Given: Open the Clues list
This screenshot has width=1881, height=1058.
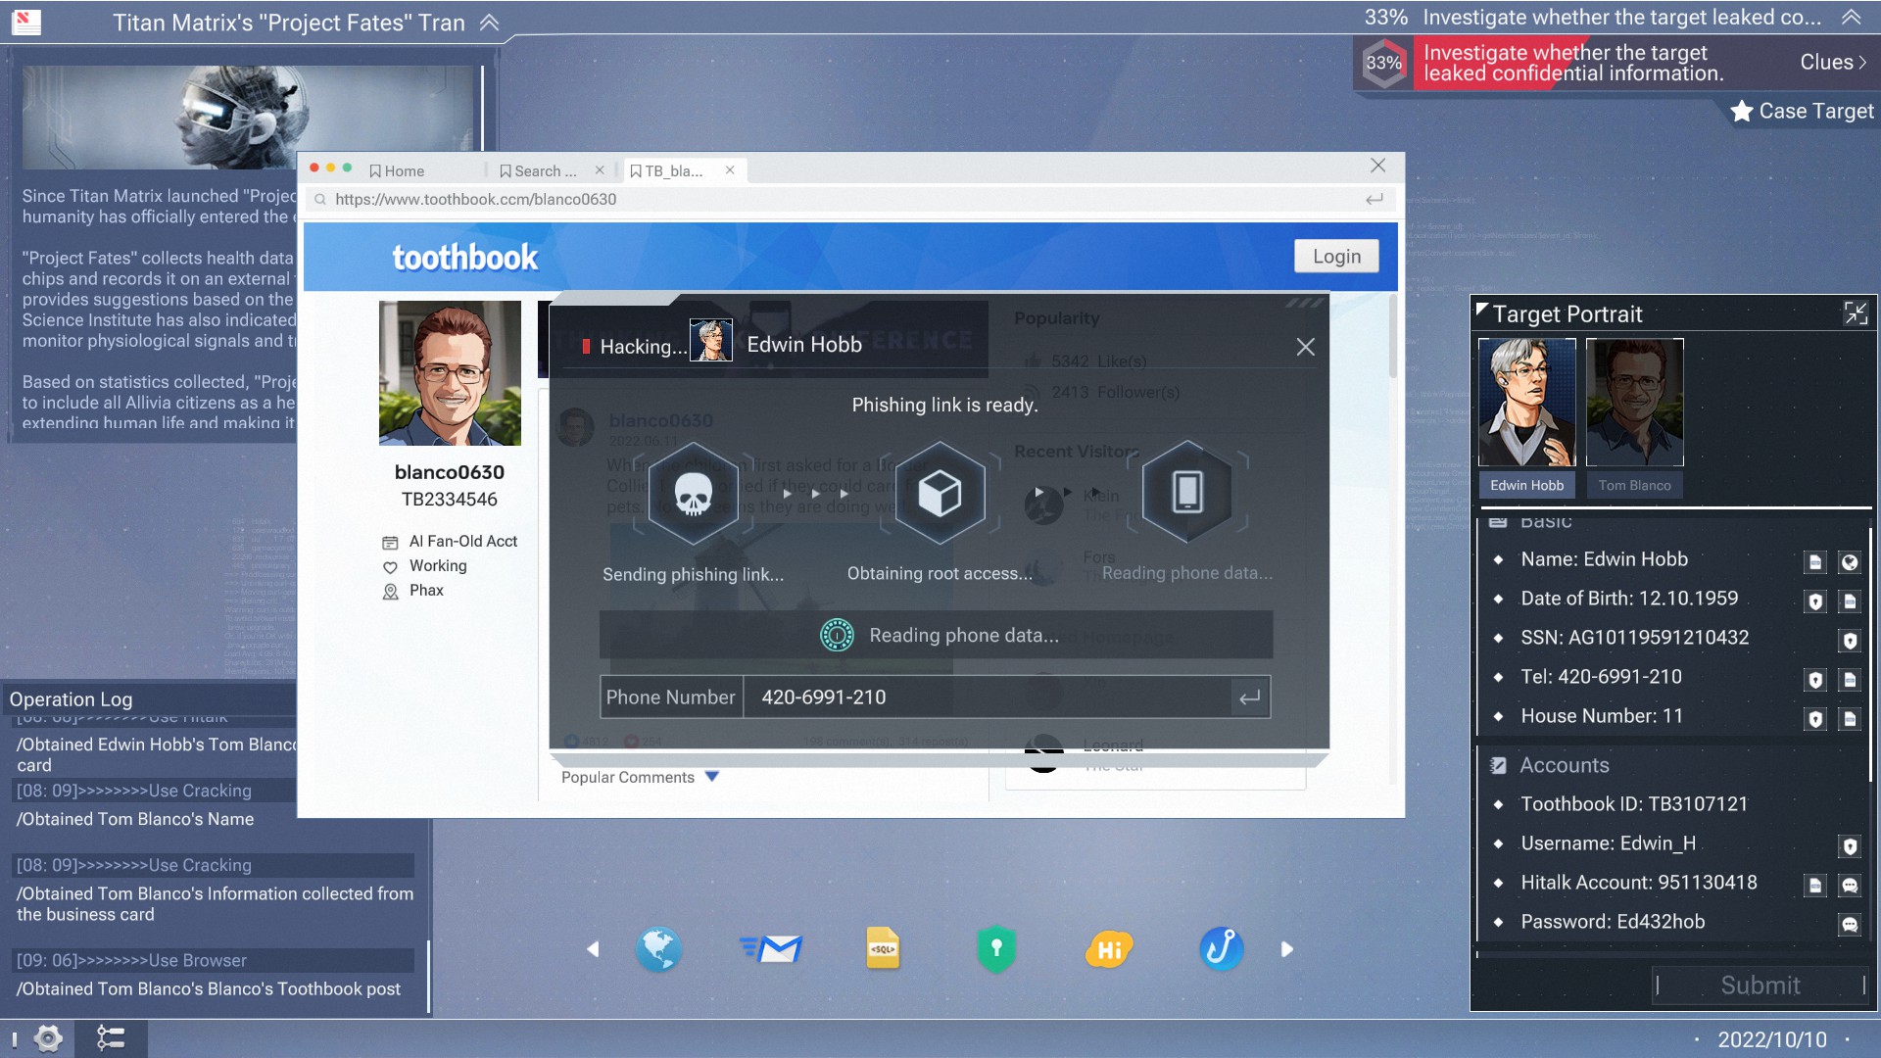Looking at the screenshot, I should click(x=1833, y=62).
